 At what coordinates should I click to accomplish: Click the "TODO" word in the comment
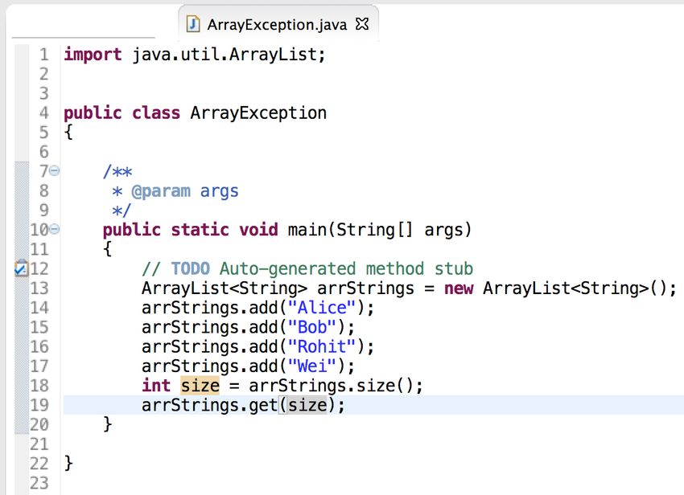190,268
